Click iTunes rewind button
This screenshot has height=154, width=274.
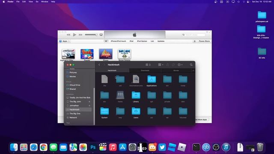point(68,35)
